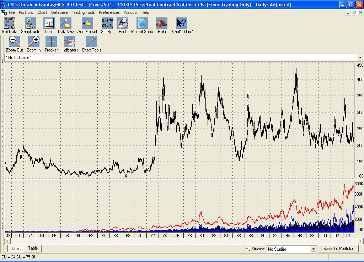Open the Preferences menu

pyautogui.click(x=109, y=12)
